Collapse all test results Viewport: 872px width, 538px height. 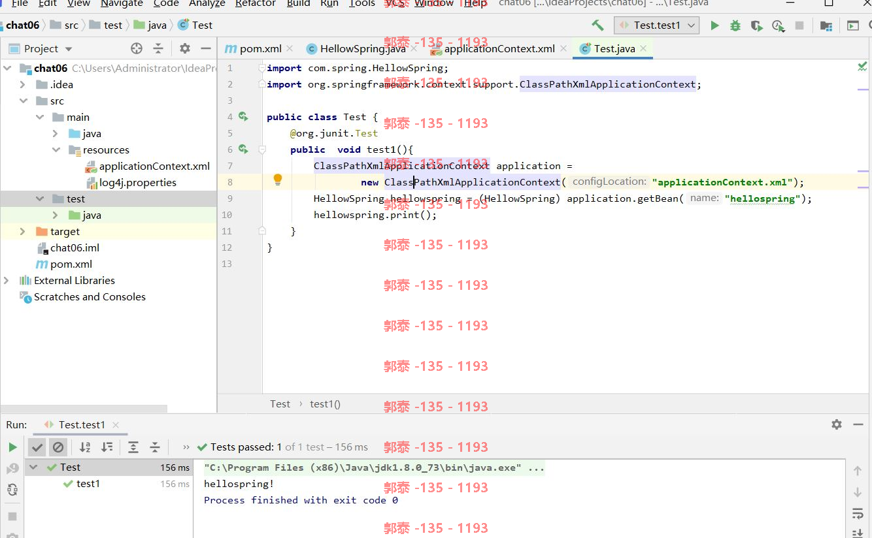155,447
